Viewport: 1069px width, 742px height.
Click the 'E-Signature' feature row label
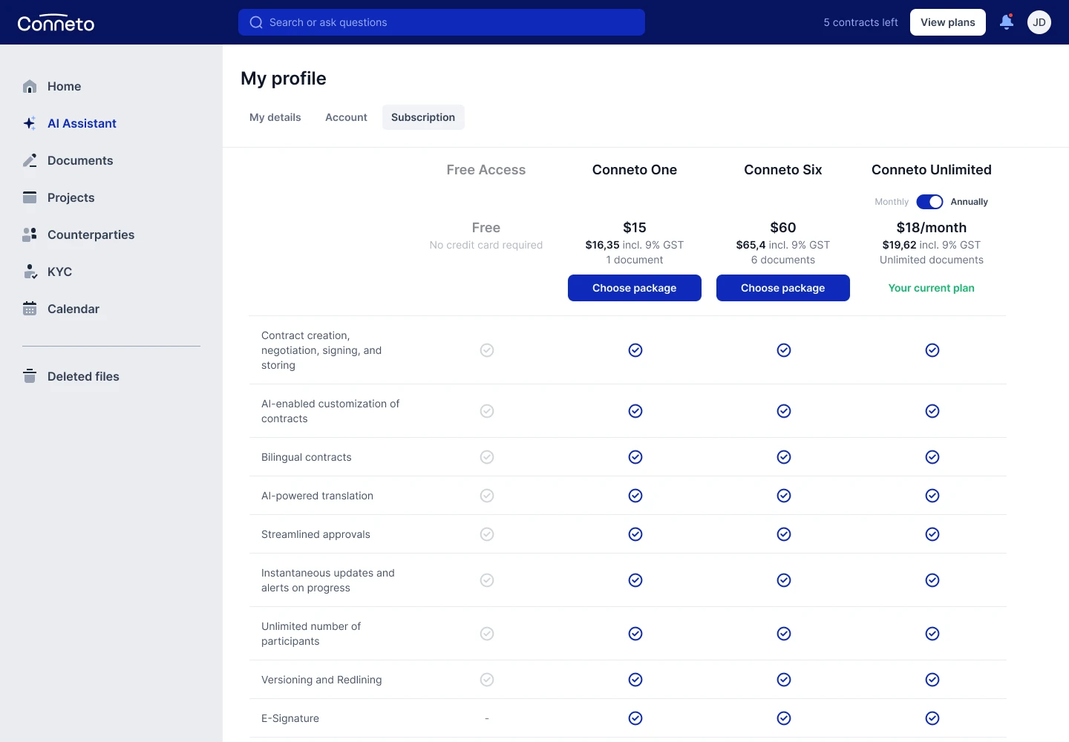tap(290, 718)
